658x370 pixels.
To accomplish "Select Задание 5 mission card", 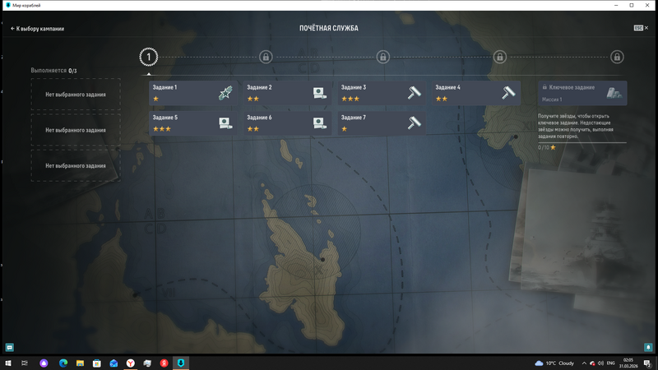I will (x=193, y=123).
